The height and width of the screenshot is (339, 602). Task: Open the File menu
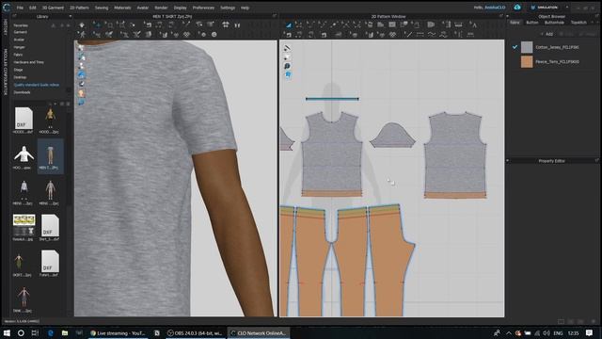tap(20, 8)
